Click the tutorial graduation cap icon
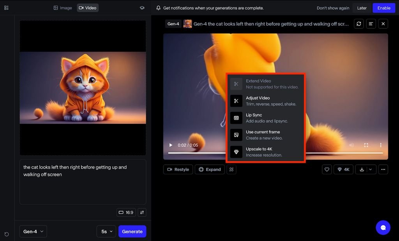 click(142, 8)
